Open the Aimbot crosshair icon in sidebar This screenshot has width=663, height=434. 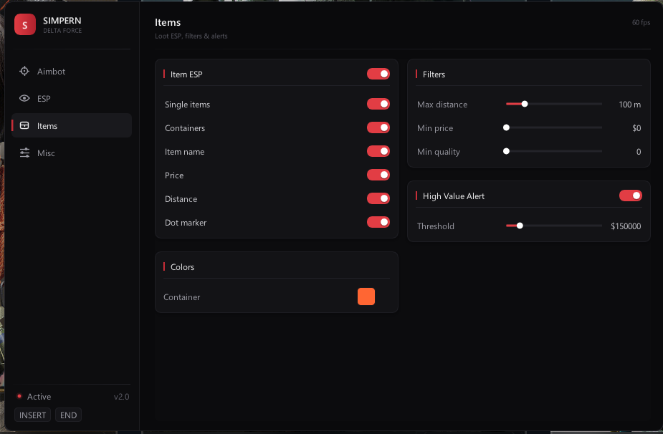pyautogui.click(x=24, y=71)
